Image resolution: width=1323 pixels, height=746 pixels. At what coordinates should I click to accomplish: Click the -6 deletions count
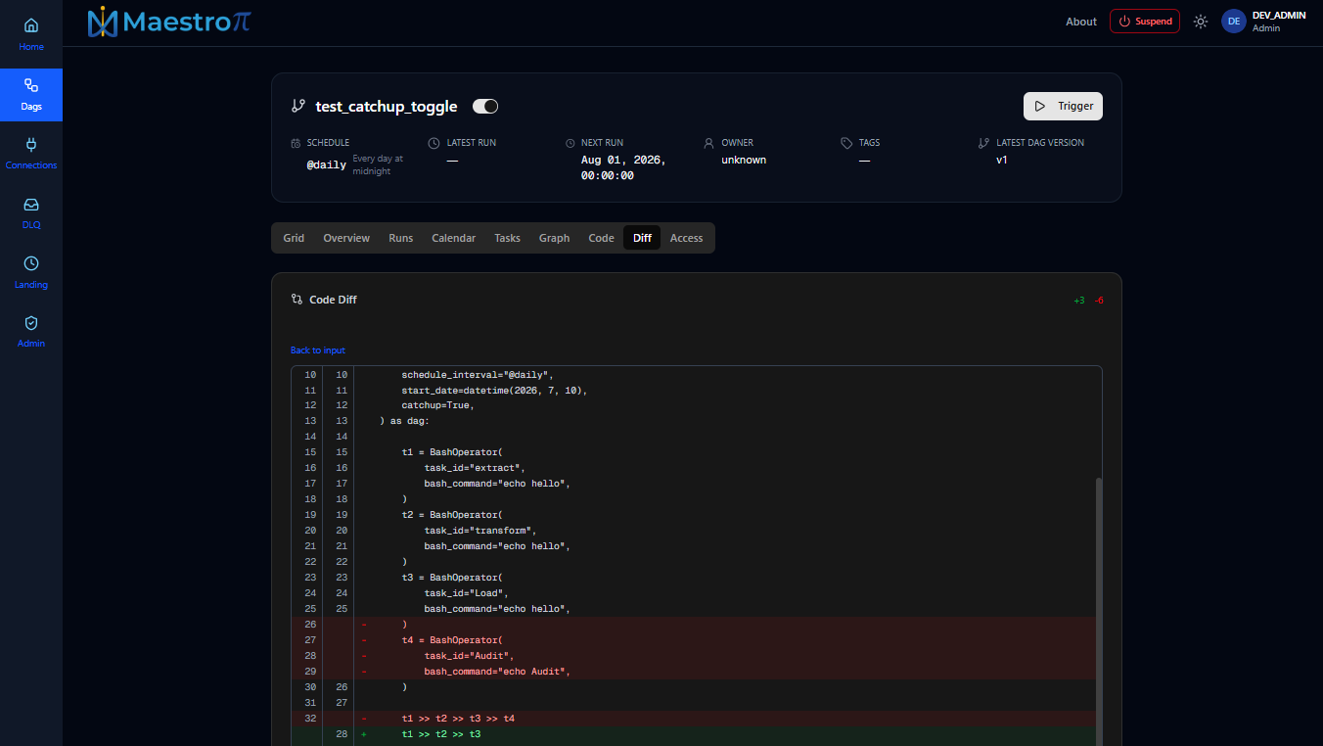click(x=1100, y=301)
